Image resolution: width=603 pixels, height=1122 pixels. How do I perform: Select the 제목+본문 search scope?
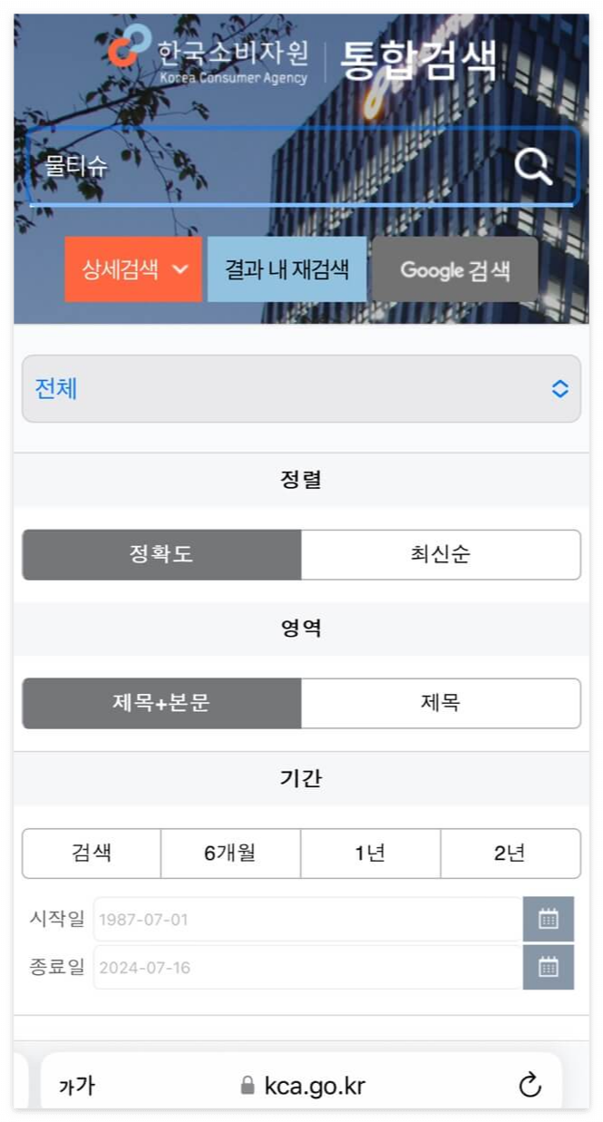pyautogui.click(x=161, y=704)
